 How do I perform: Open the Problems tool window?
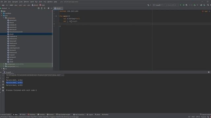coord(31,114)
